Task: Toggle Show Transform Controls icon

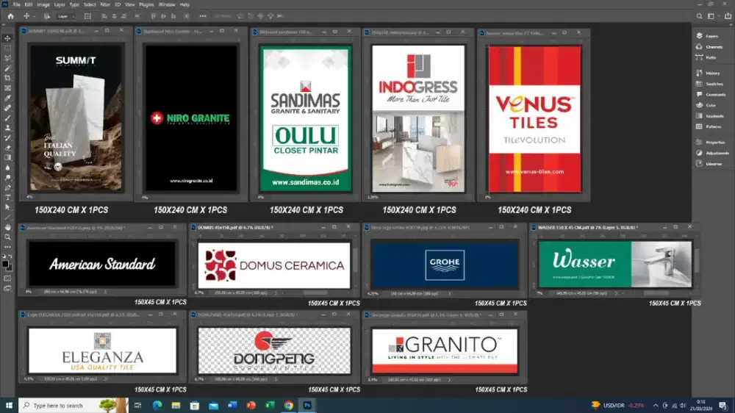Action: point(87,16)
